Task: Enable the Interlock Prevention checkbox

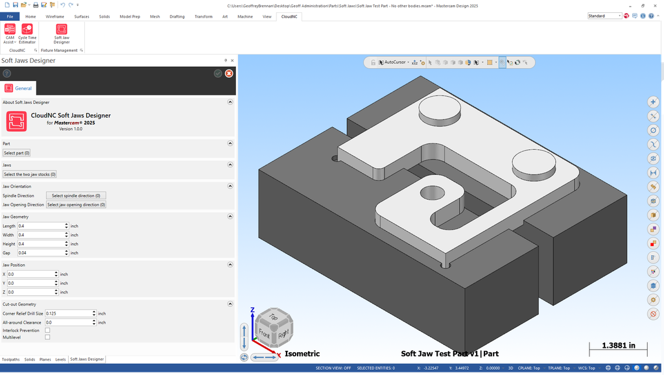Action: coord(47,330)
